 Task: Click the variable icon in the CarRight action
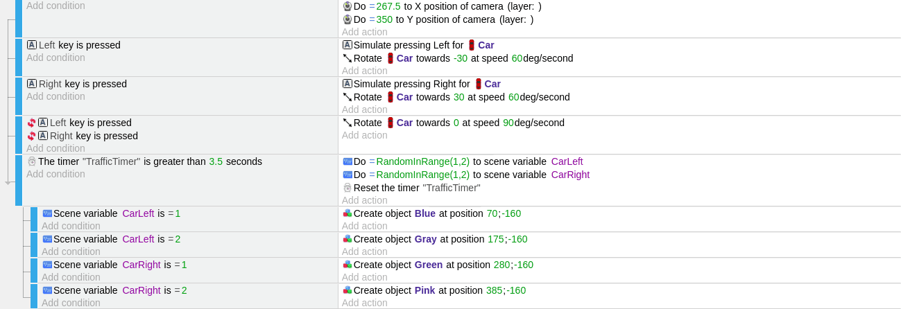[347, 175]
